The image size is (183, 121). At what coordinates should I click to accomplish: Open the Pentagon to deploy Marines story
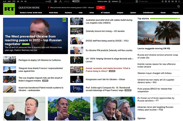point(39,60)
